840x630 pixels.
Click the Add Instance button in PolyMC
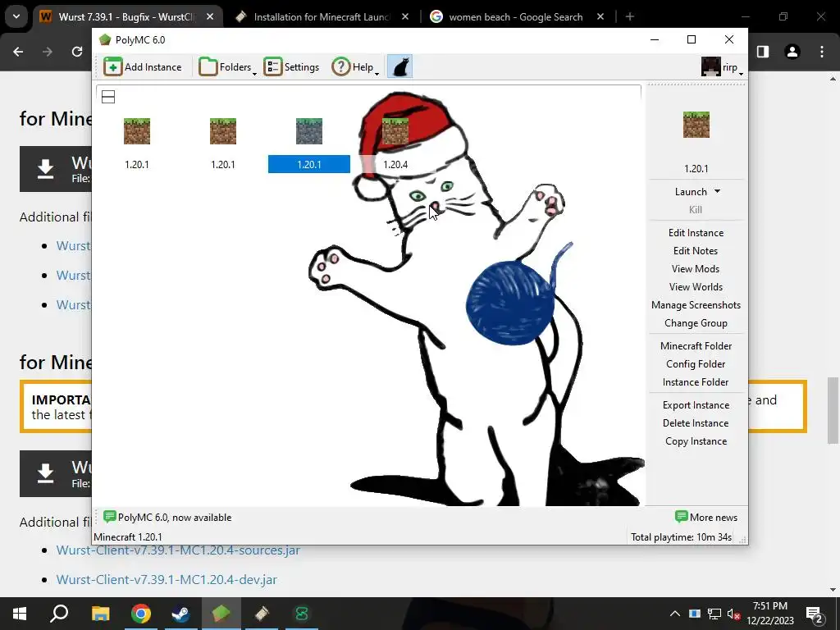click(143, 67)
